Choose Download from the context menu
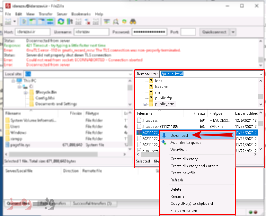Screen dimensions: 266x216 [x=197, y=136]
